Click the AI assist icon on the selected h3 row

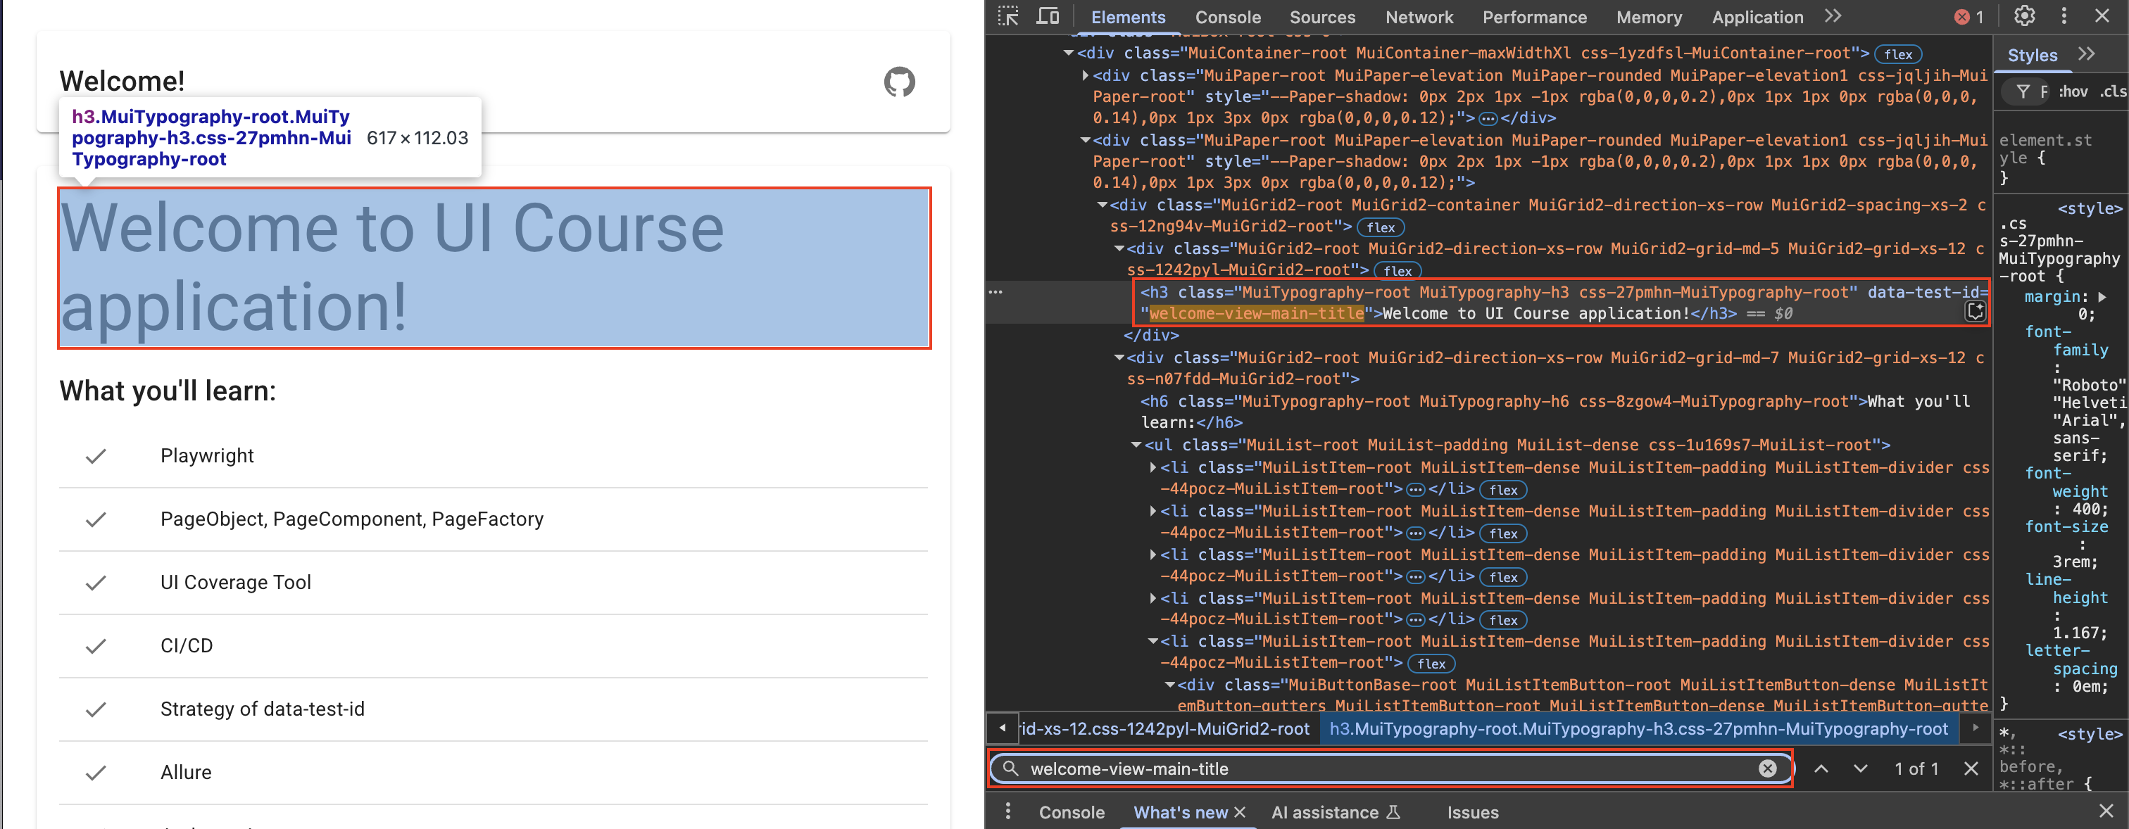[x=1976, y=312]
